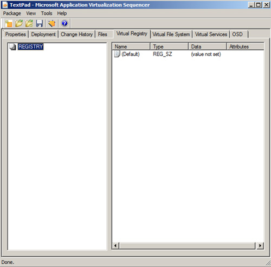
Task: Sort by the Data column header
Action: pos(208,47)
